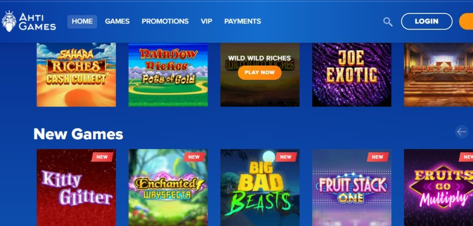This screenshot has height=226, width=473.
Task: Open the GAMES menu item
Action: (117, 21)
